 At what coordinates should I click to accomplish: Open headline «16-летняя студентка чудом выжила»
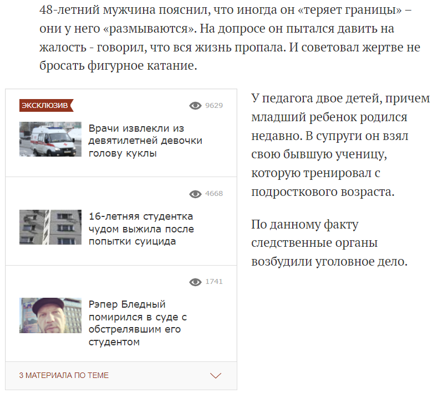pos(141,229)
